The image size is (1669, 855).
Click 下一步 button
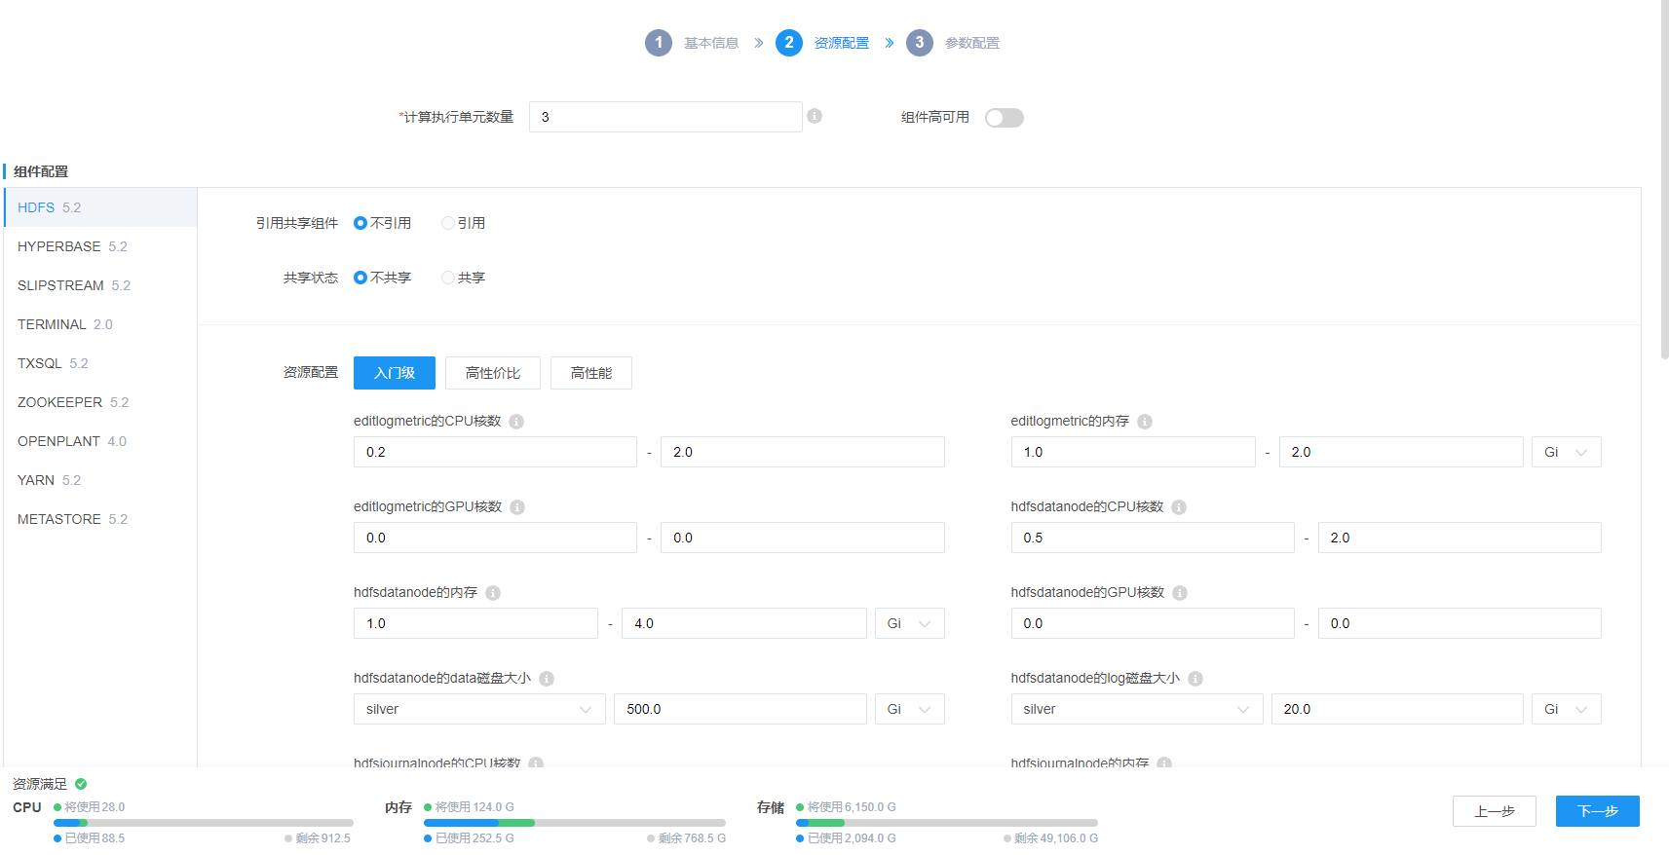click(x=1598, y=811)
